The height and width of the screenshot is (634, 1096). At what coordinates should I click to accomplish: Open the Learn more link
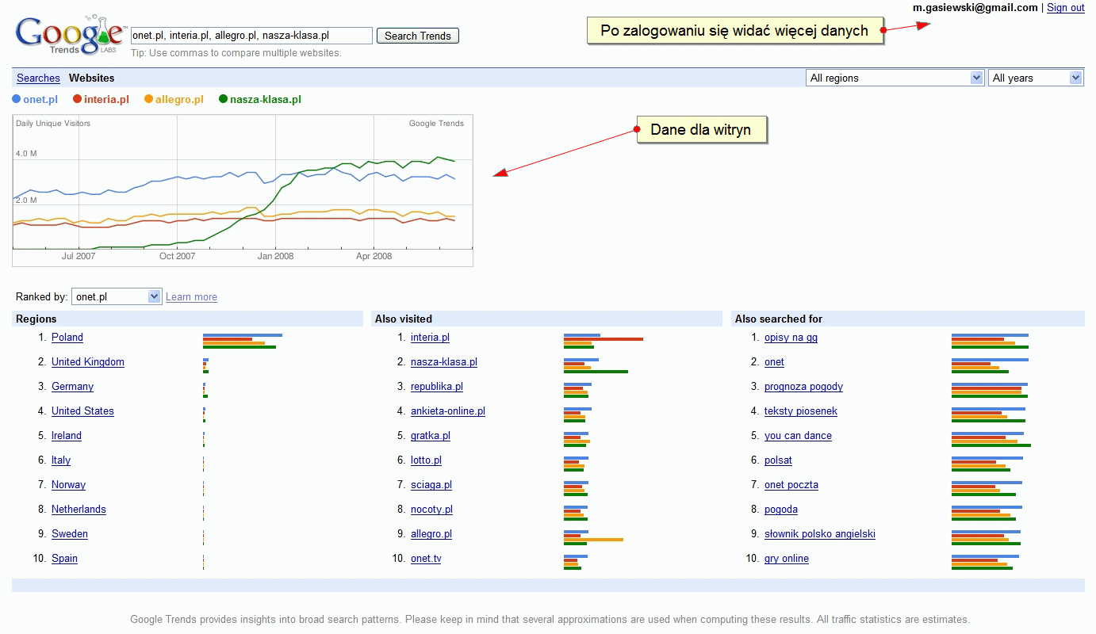coord(191,296)
